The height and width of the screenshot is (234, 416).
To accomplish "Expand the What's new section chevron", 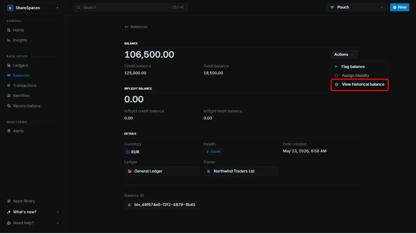I will pos(58,212).
